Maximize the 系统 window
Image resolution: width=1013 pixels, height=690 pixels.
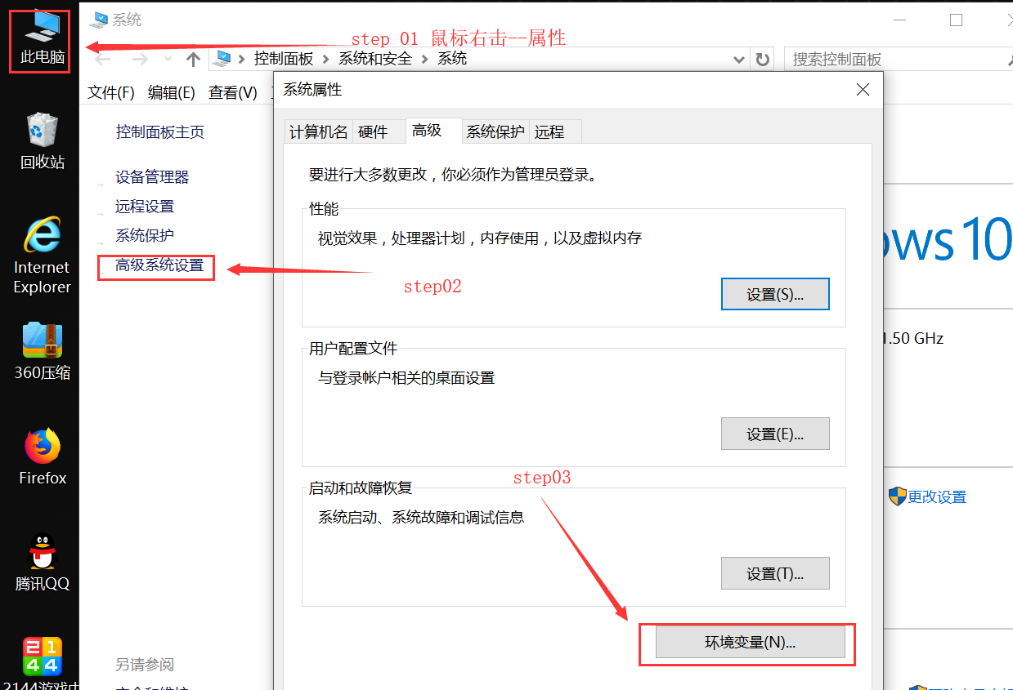[x=956, y=20]
